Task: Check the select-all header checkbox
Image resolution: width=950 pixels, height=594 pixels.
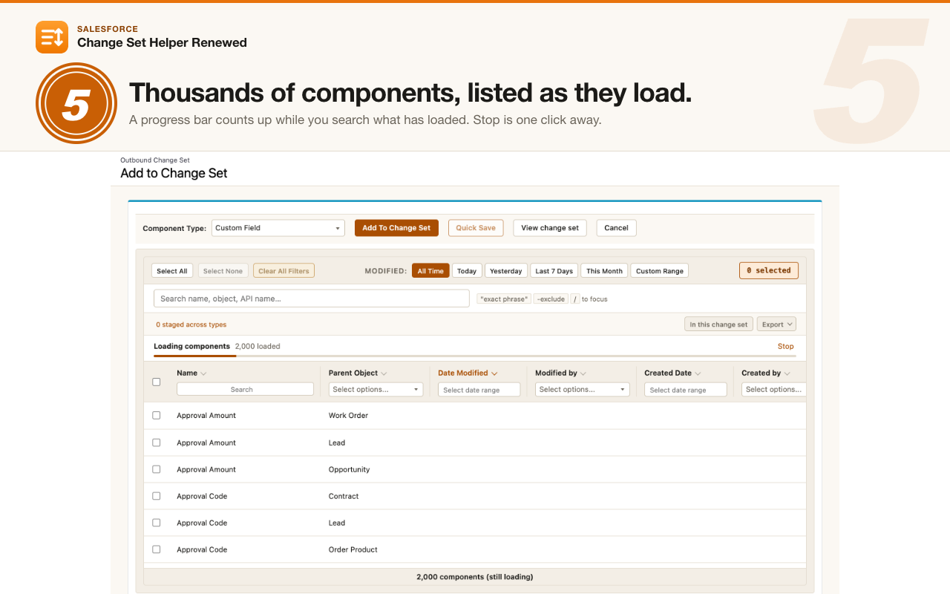Action: [157, 382]
